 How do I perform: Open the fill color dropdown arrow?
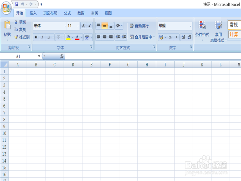[x=73, y=37]
